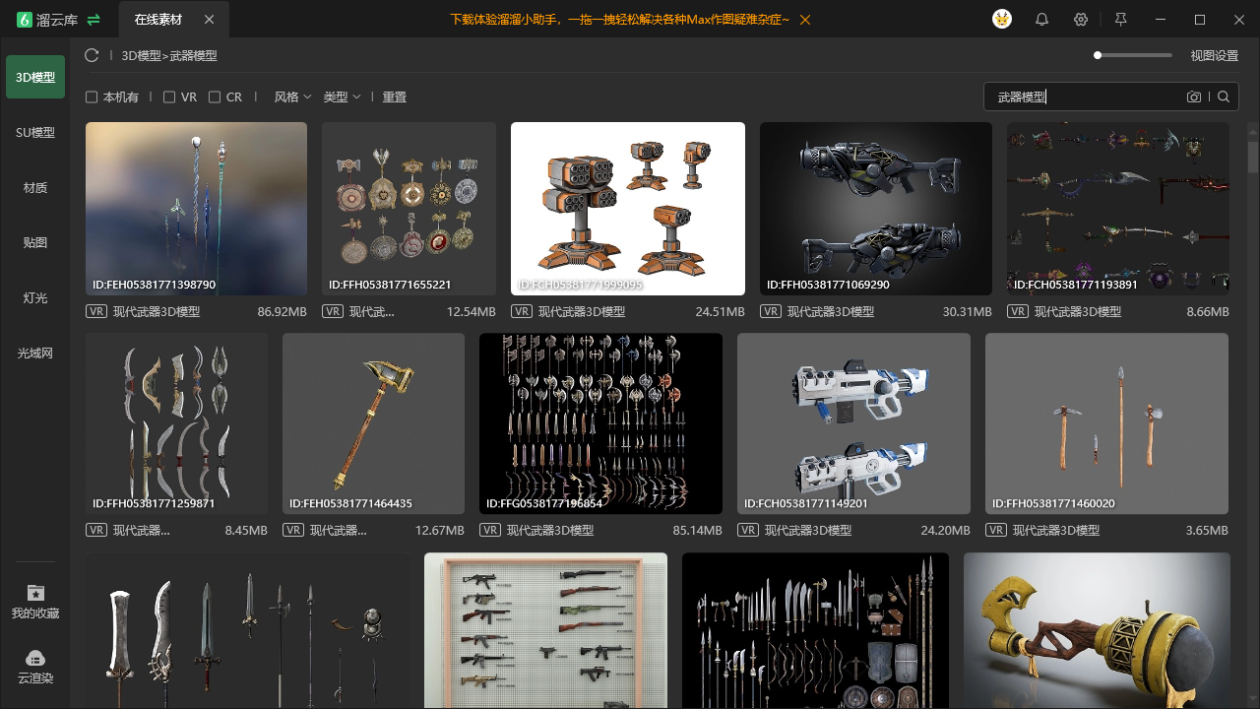Image resolution: width=1260 pixels, height=709 pixels.
Task: Open white blasters thumbnail ID:FCH05381771149201
Action: coord(853,423)
